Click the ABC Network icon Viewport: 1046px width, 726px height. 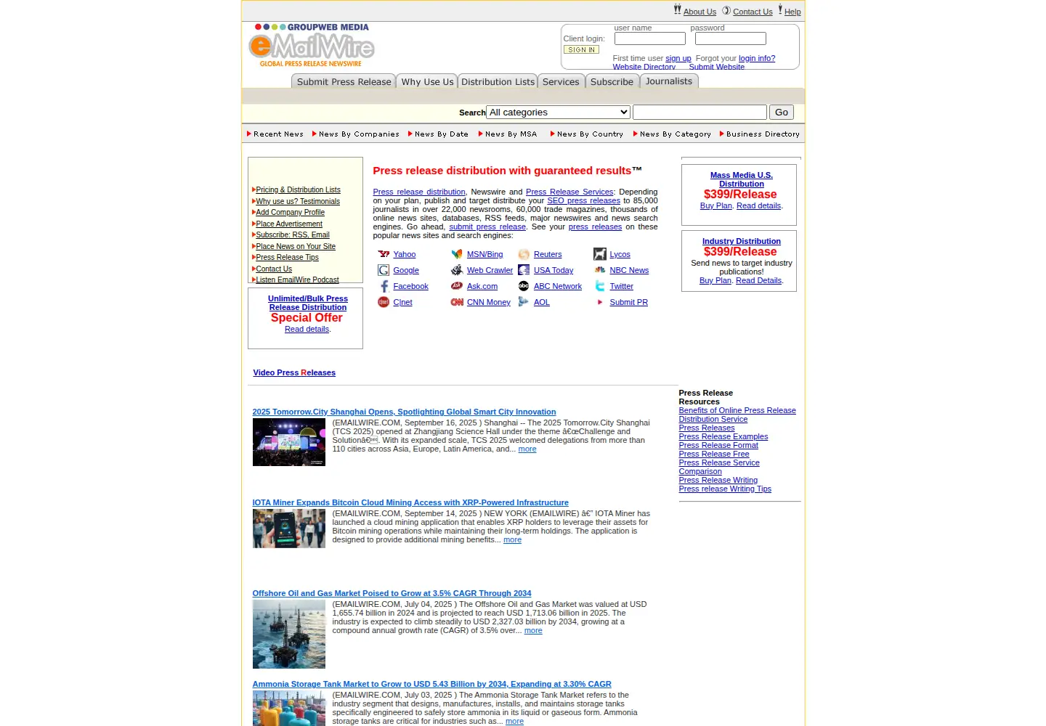524,286
